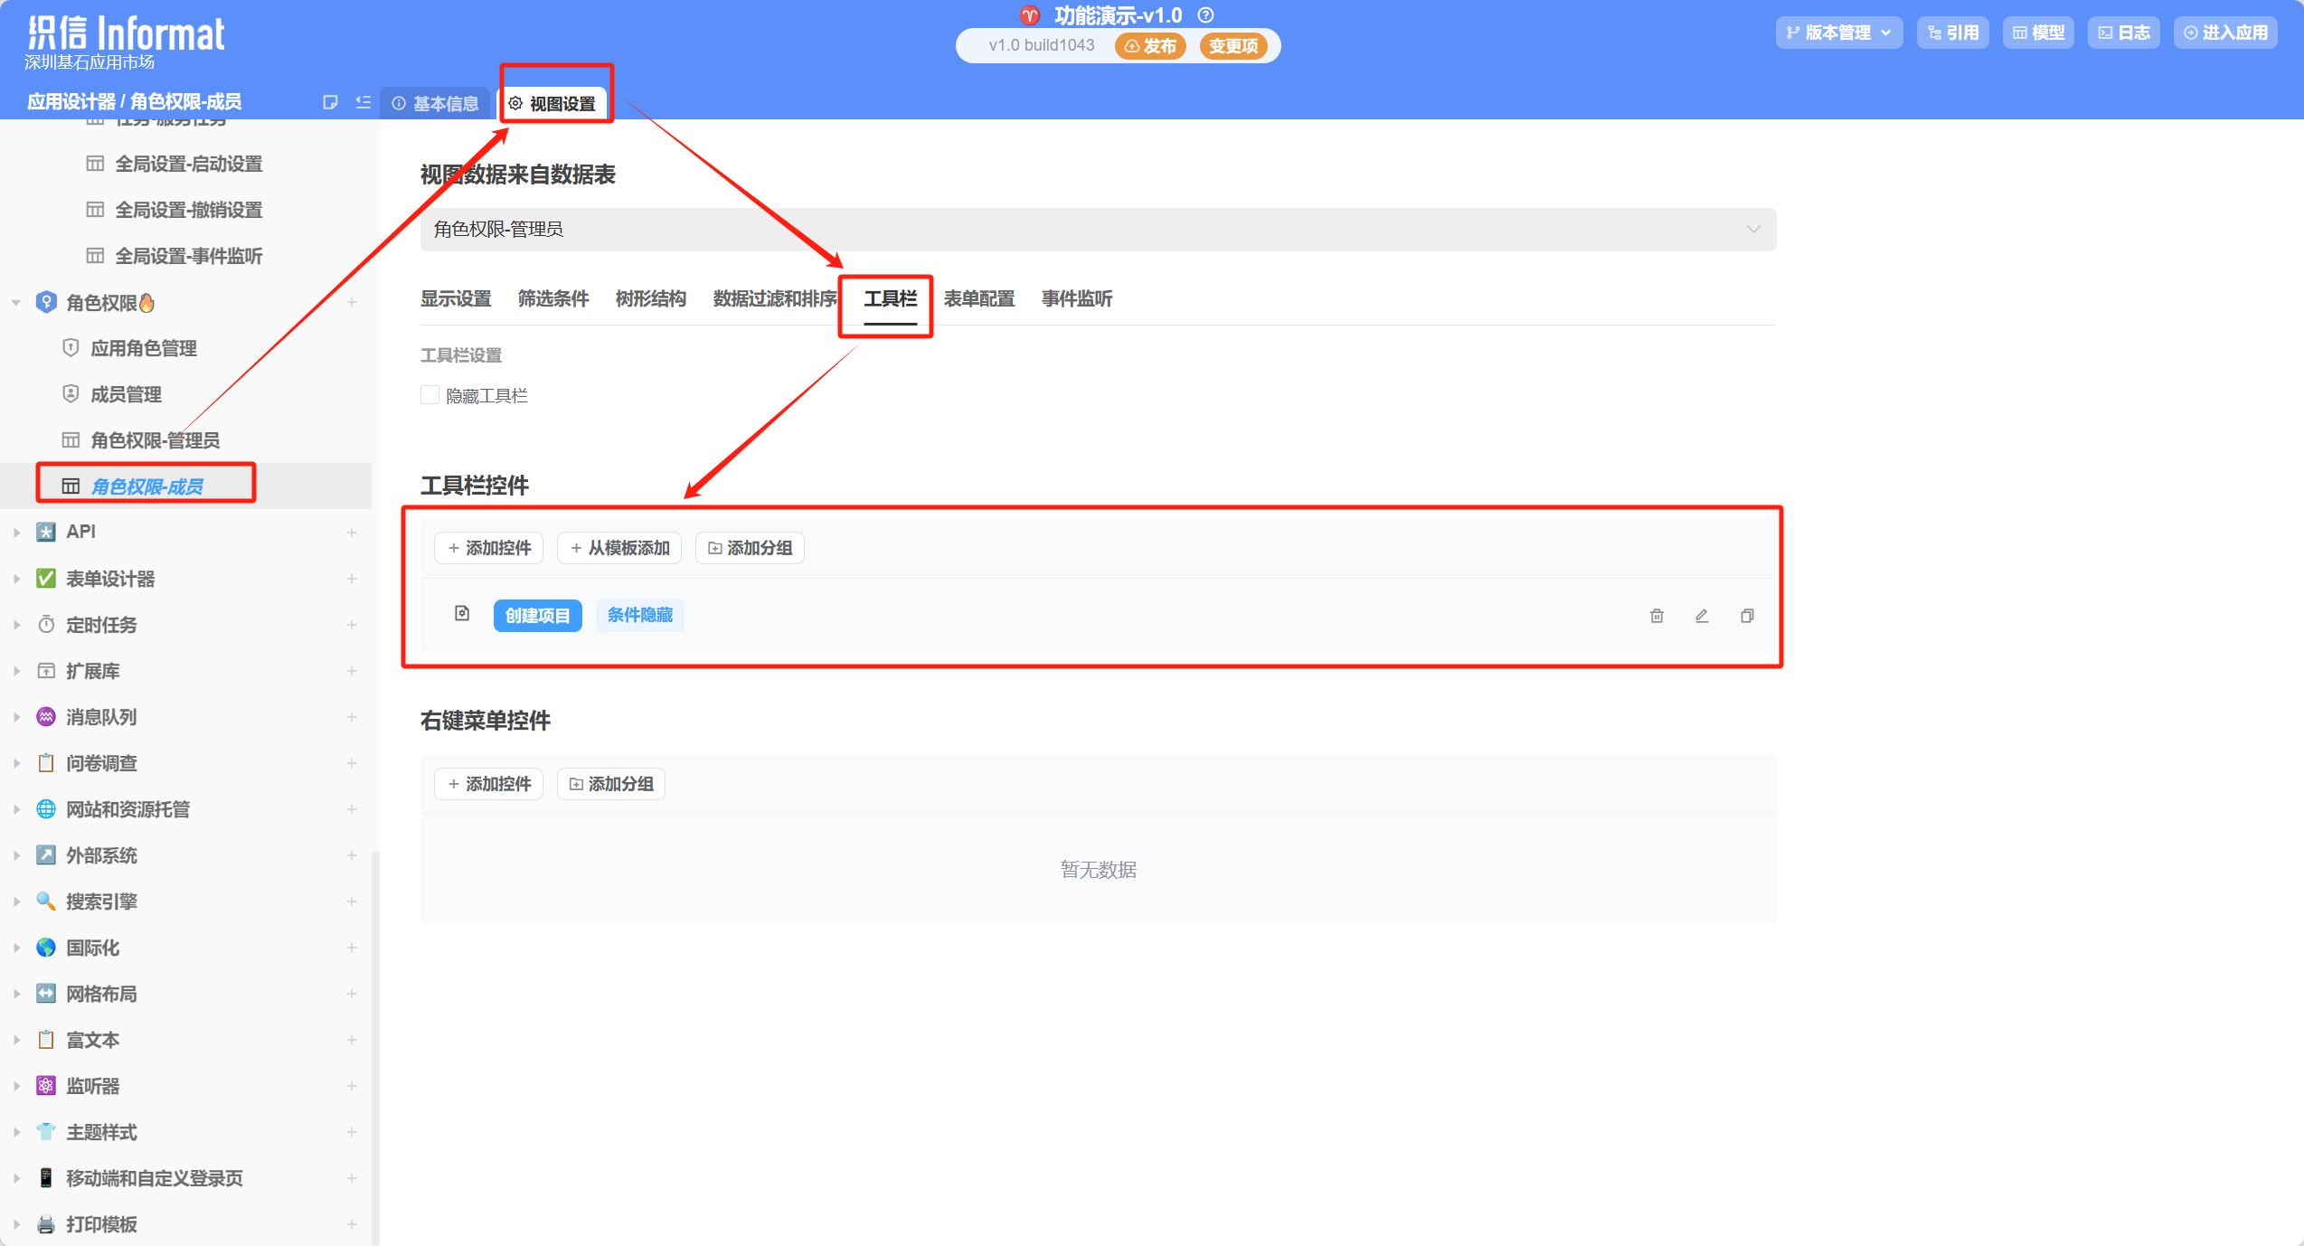
Task: Click the help icon beside 功能演示-v1.0
Action: pyautogui.click(x=1205, y=15)
